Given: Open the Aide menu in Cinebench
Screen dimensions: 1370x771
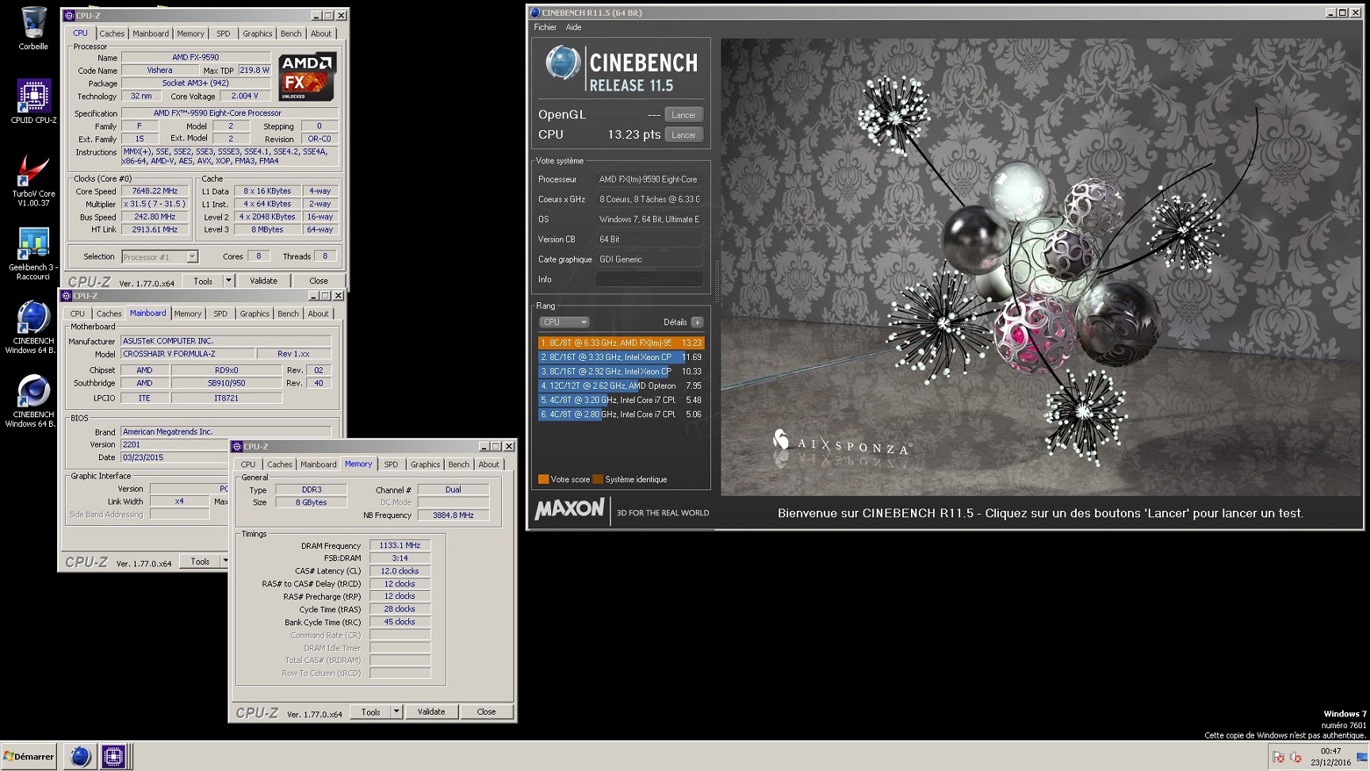Looking at the screenshot, I should 573,27.
